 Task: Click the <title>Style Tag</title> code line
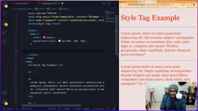(44, 24)
